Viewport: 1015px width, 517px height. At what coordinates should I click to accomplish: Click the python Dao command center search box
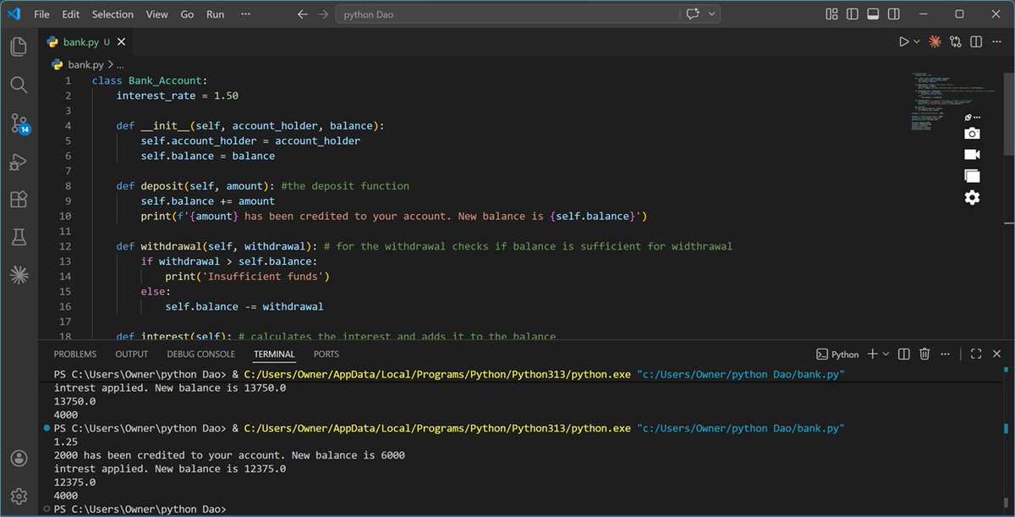[506, 14]
